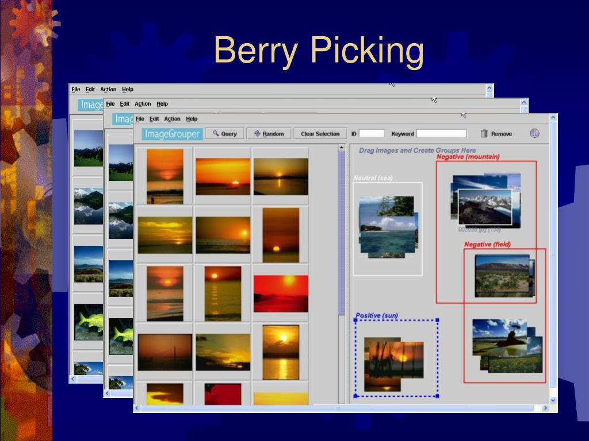Select the Negative (mountain) group label
Image resolution: width=589 pixels, height=441 pixels.
[x=468, y=157]
